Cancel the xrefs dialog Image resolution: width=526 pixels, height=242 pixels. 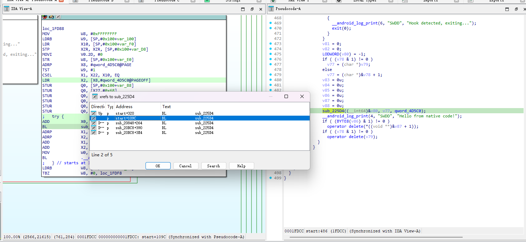185,166
